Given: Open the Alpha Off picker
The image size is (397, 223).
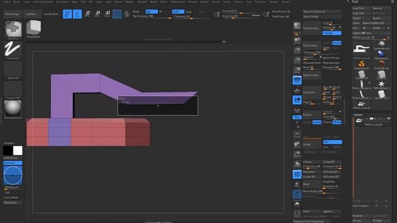Looking at the screenshot, I should point(13,71).
